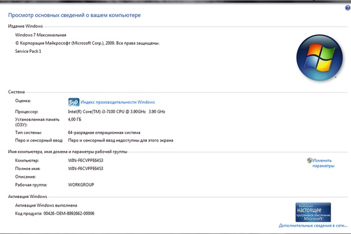The width and height of the screenshot is (351, 234).
Task: Click the 5,9 performance rating badge
Action: [74, 102]
